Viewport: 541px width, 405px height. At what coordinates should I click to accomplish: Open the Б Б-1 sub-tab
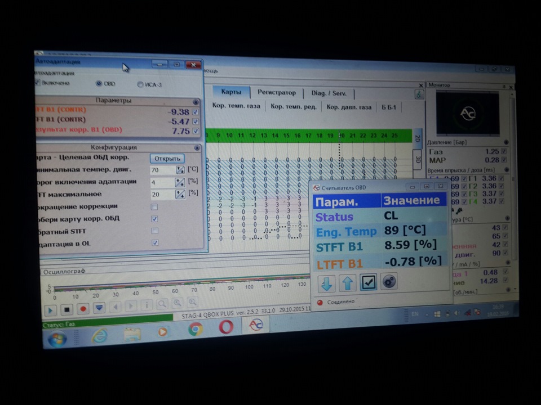point(389,107)
